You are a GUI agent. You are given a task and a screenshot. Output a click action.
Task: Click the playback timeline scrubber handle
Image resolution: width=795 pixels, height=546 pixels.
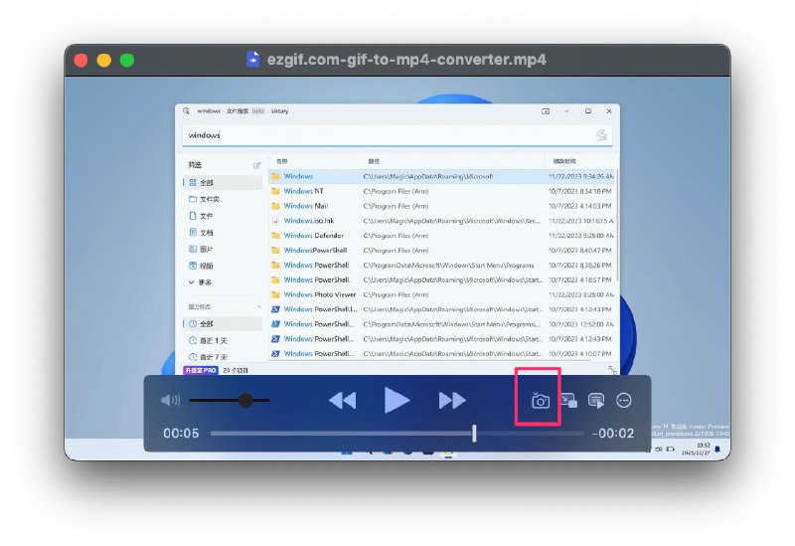pyautogui.click(x=474, y=433)
